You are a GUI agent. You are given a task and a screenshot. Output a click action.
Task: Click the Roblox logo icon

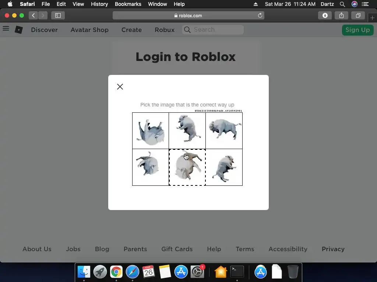(19, 29)
